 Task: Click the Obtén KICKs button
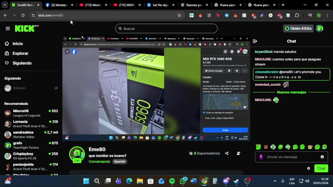tap(298, 29)
